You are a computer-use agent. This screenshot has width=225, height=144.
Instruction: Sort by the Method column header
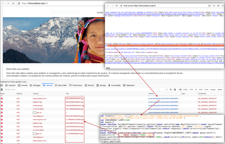(19, 93)
